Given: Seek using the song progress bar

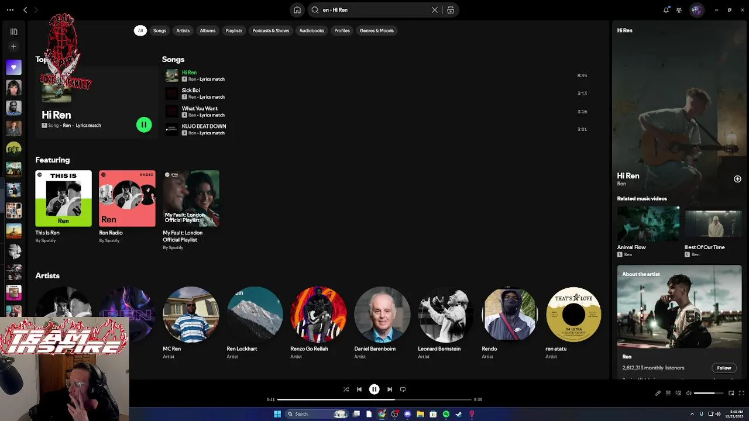Looking at the screenshot, I should [x=374, y=399].
